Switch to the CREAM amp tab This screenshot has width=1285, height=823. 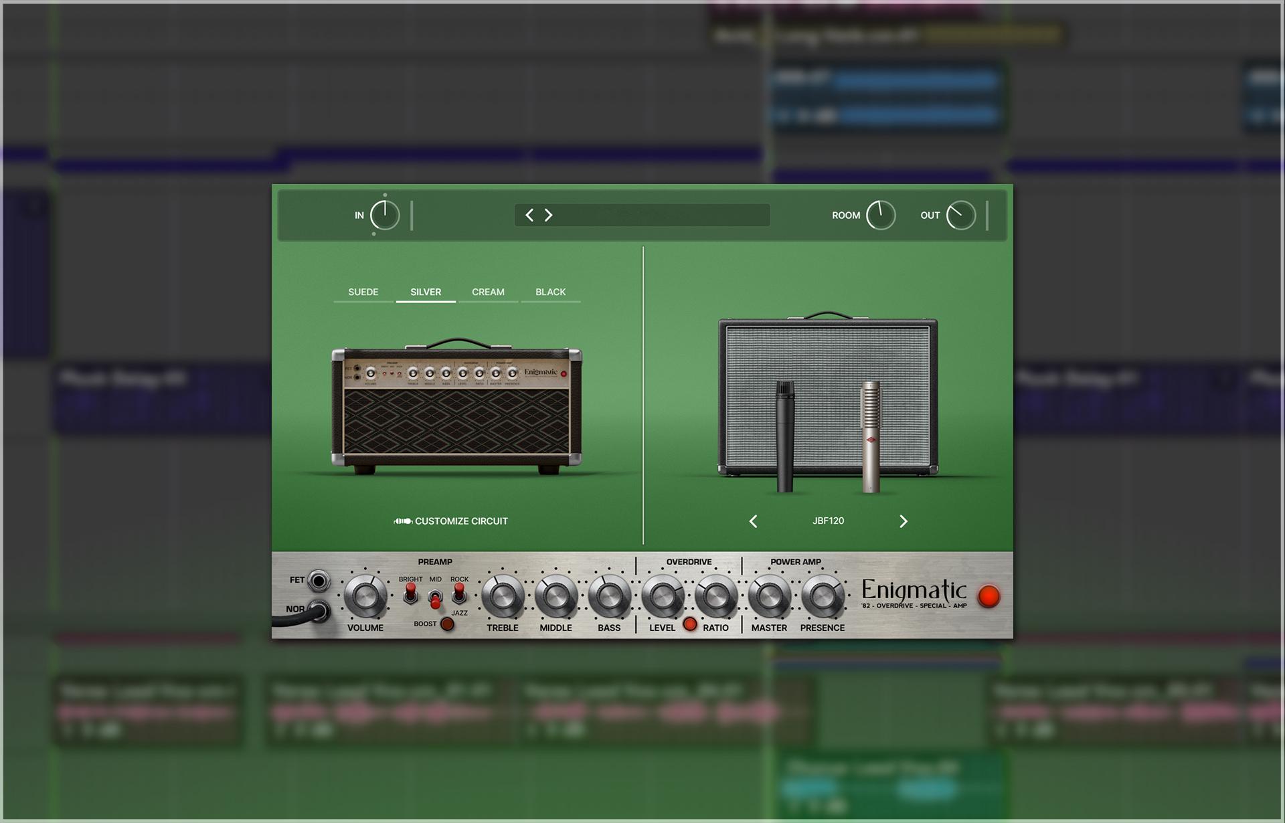click(488, 292)
